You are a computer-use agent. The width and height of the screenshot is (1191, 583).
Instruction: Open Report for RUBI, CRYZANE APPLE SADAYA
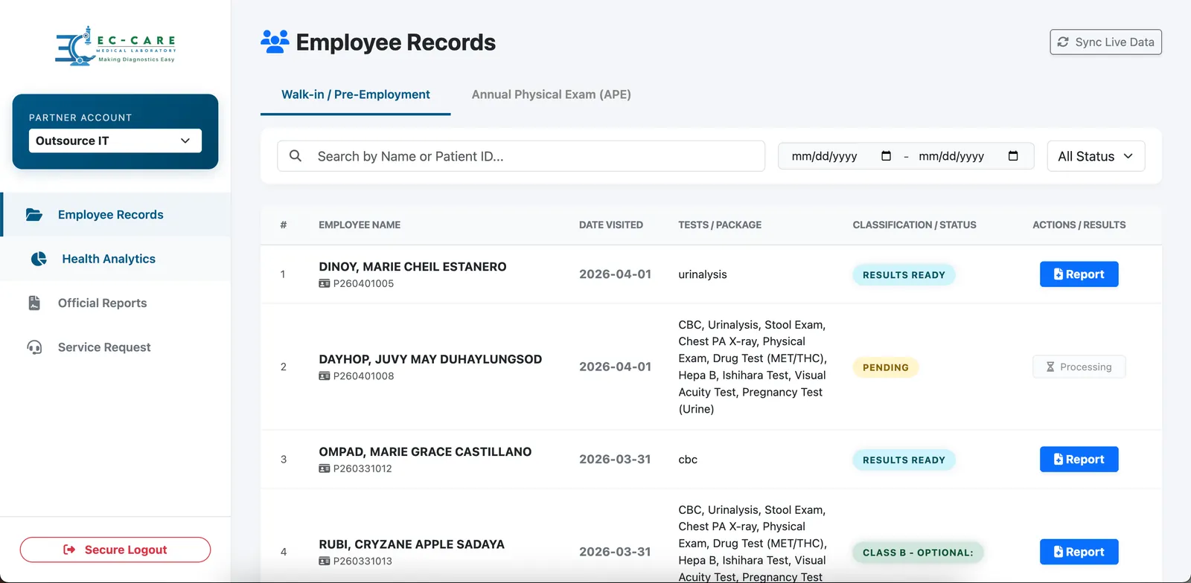click(1079, 552)
